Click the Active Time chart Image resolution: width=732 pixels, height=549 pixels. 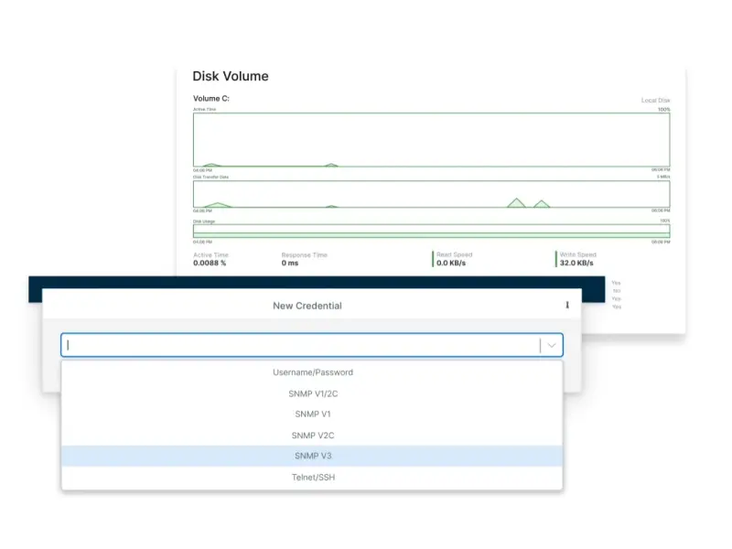(x=431, y=140)
